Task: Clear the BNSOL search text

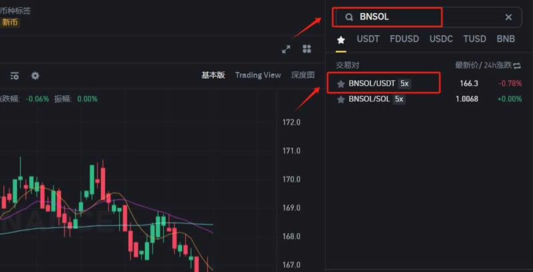Action: (508, 17)
